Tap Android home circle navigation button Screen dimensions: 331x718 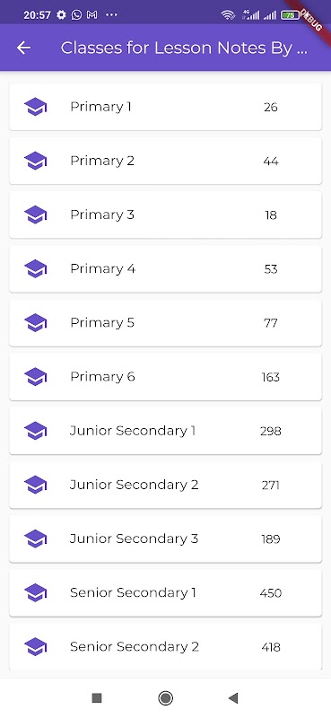coord(165,698)
